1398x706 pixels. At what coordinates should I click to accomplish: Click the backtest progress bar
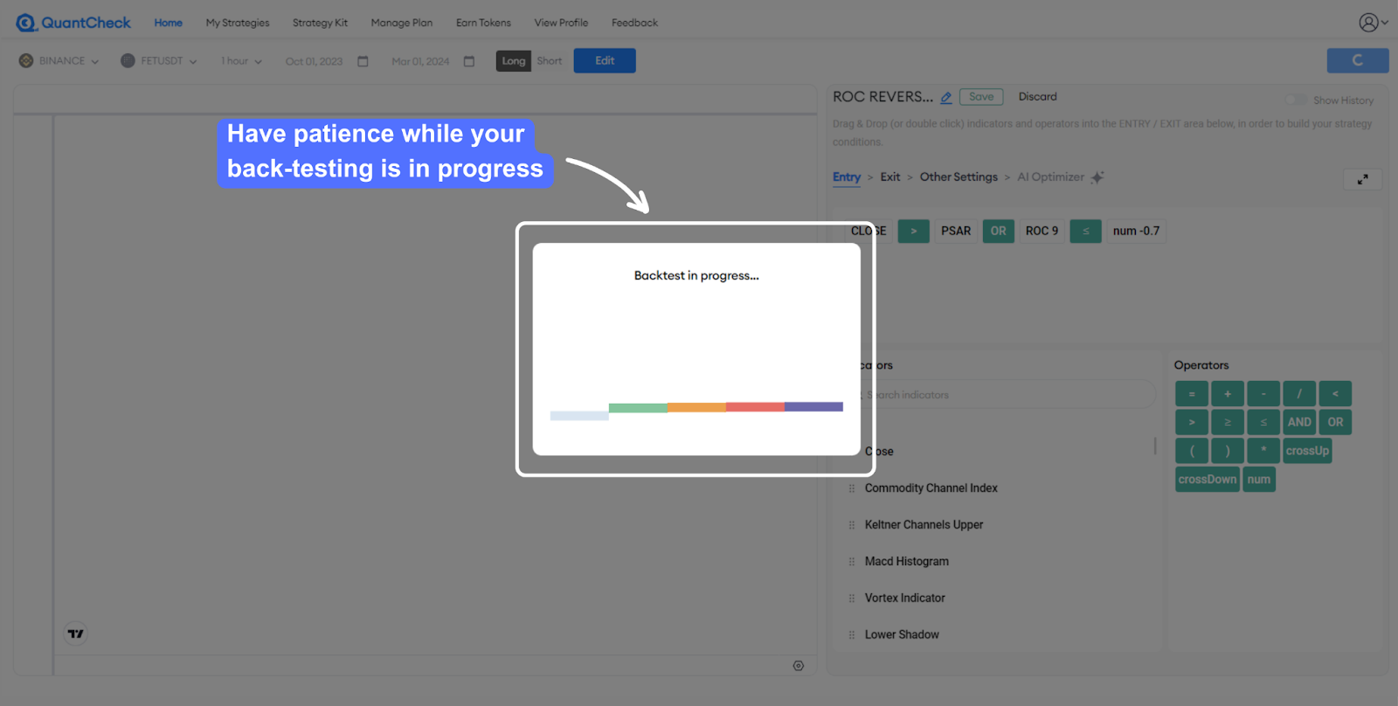[x=696, y=408]
